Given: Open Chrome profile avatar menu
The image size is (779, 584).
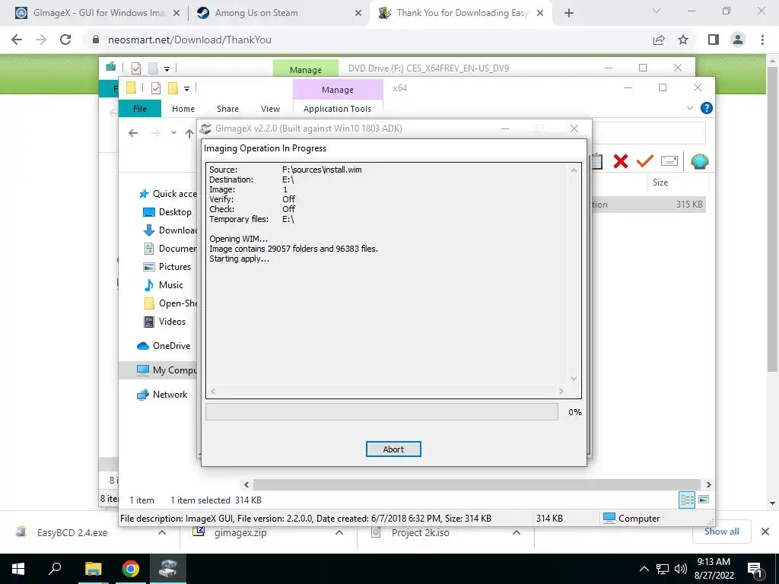Looking at the screenshot, I should [x=738, y=40].
